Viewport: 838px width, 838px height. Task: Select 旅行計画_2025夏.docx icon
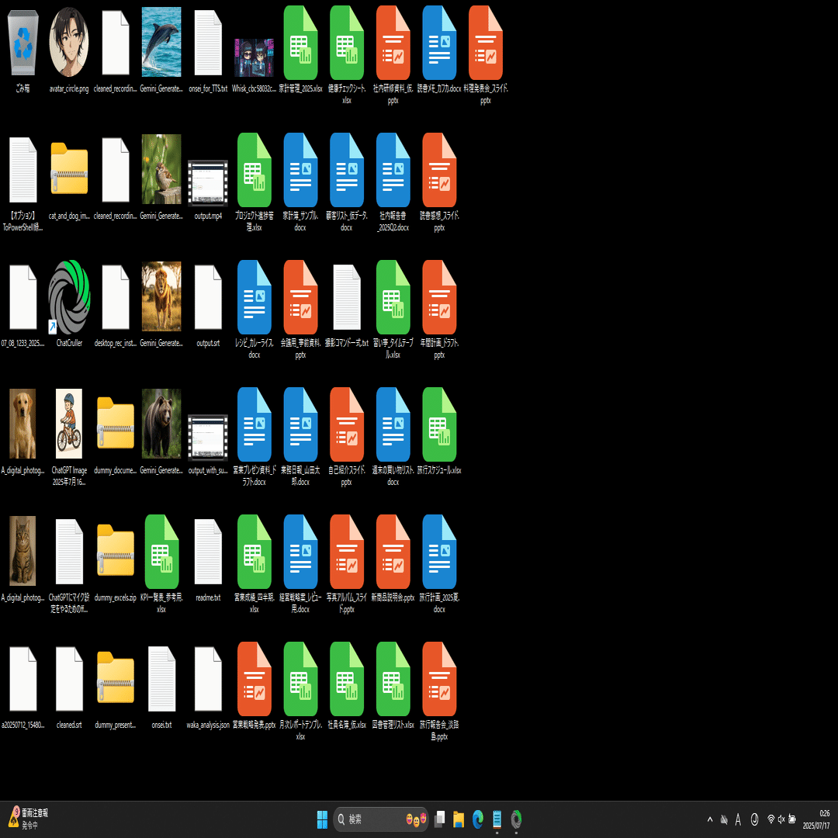click(439, 552)
